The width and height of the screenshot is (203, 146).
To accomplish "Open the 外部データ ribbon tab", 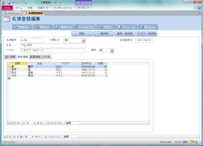I will [43, 8].
